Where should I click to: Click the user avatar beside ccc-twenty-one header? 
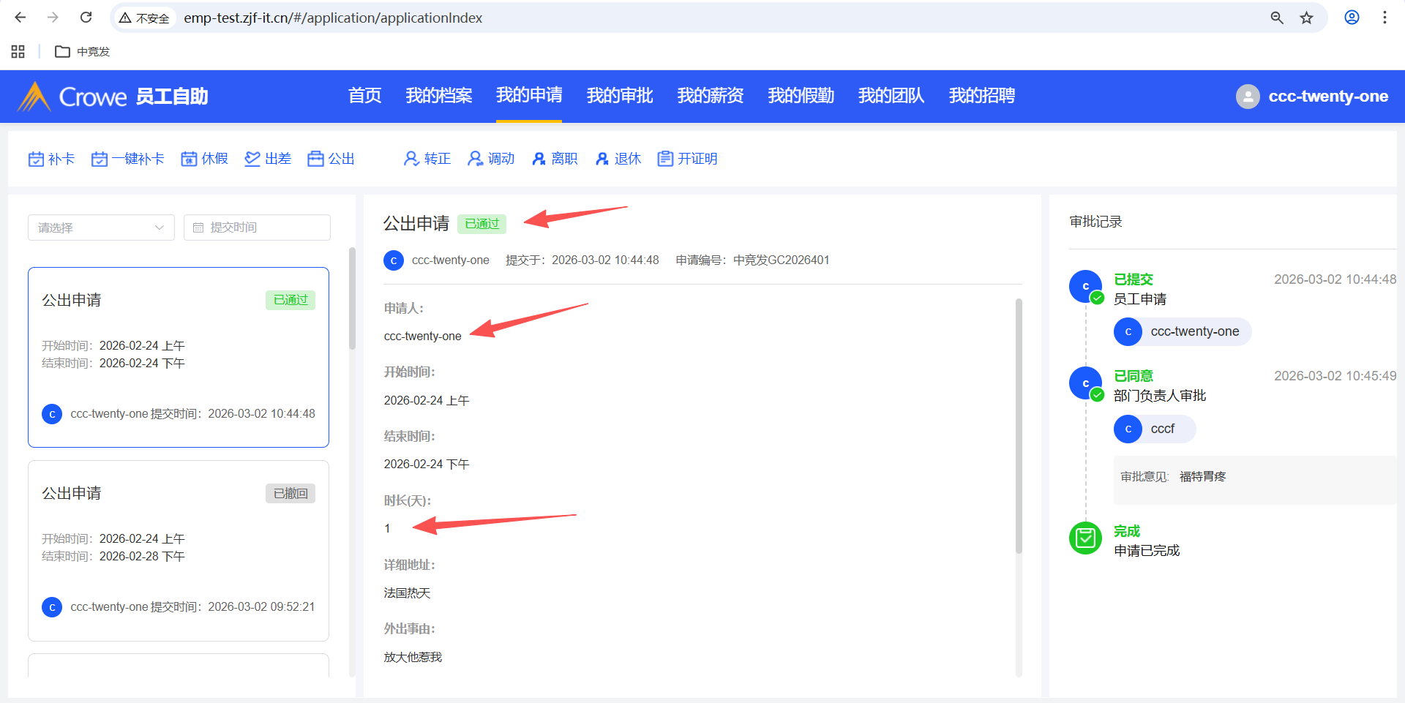[1248, 97]
